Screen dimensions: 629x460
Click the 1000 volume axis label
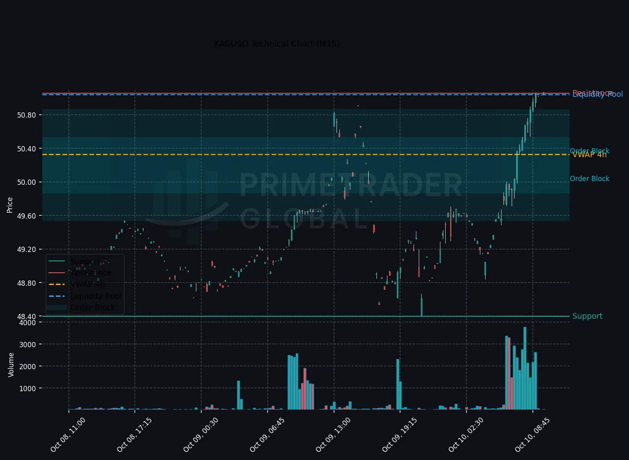tap(28, 389)
